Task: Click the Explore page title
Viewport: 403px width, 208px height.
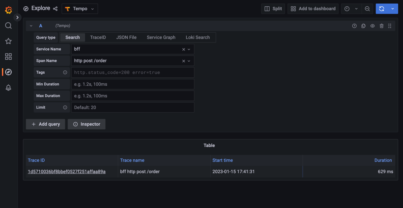Action: pyautogui.click(x=41, y=8)
